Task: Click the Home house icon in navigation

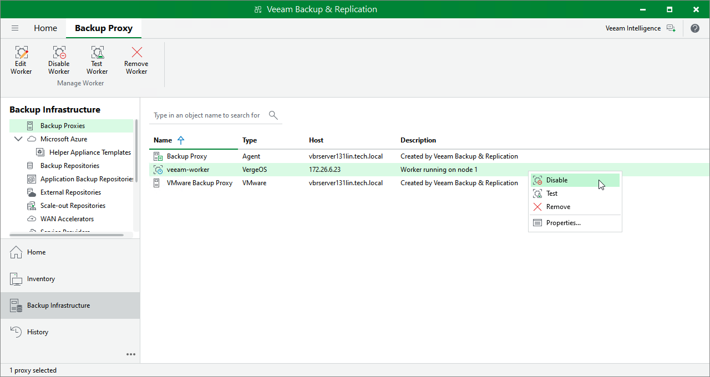Action: click(x=16, y=252)
